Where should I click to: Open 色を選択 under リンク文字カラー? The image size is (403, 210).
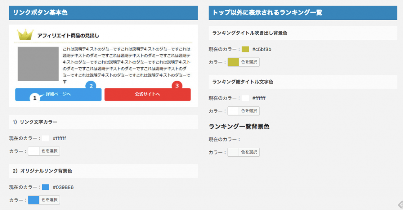[49, 151]
